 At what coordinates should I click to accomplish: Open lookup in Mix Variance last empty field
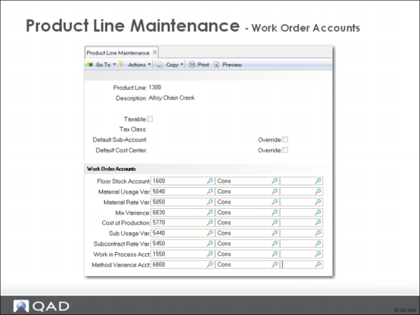point(318,212)
